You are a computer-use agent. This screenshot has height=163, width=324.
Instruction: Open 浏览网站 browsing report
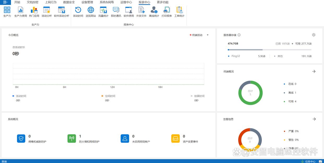click(x=91, y=12)
